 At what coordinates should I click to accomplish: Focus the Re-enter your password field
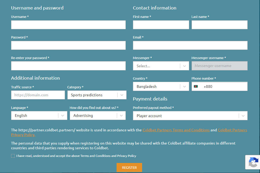(68, 66)
